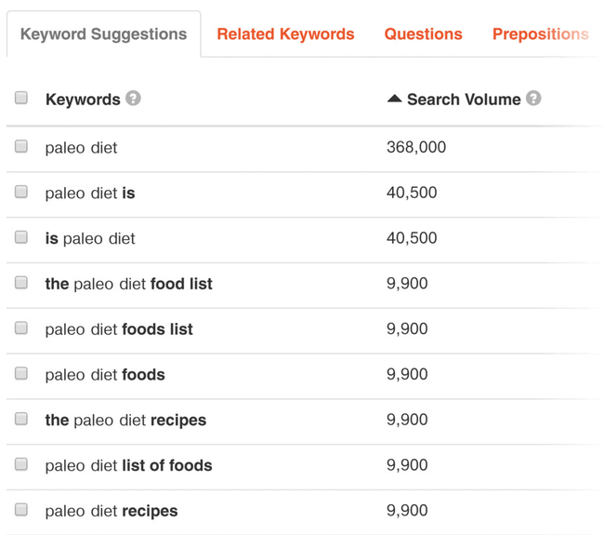The width and height of the screenshot is (604, 535).
Task: Select the 'paleo diet foods list' checkbox
Action: click(21, 328)
